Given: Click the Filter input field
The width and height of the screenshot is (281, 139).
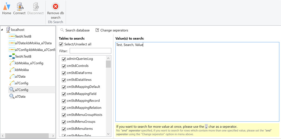Looking at the screenshot, I should (90, 51).
